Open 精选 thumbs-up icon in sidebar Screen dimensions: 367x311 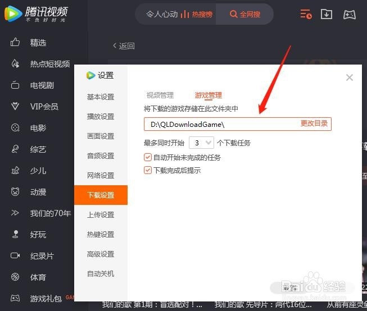[15, 42]
